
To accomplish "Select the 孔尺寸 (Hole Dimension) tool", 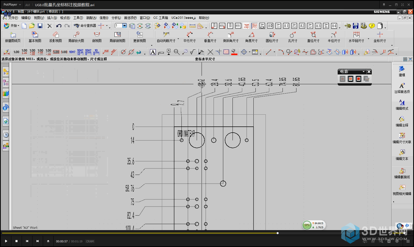I will [x=293, y=37].
